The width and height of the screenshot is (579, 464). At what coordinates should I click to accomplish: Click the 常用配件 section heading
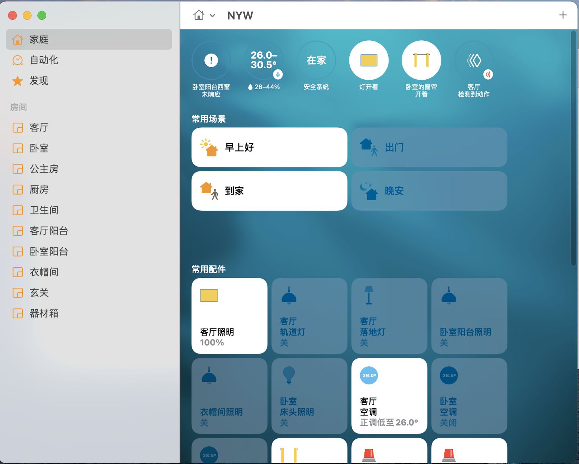tap(209, 269)
